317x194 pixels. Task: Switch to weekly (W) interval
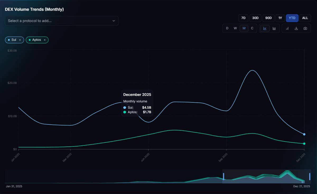pos(235,29)
